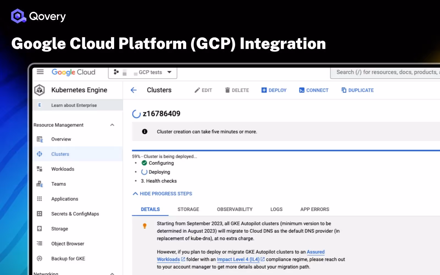Click the Deploy button
The height and width of the screenshot is (275, 440).
pos(274,90)
